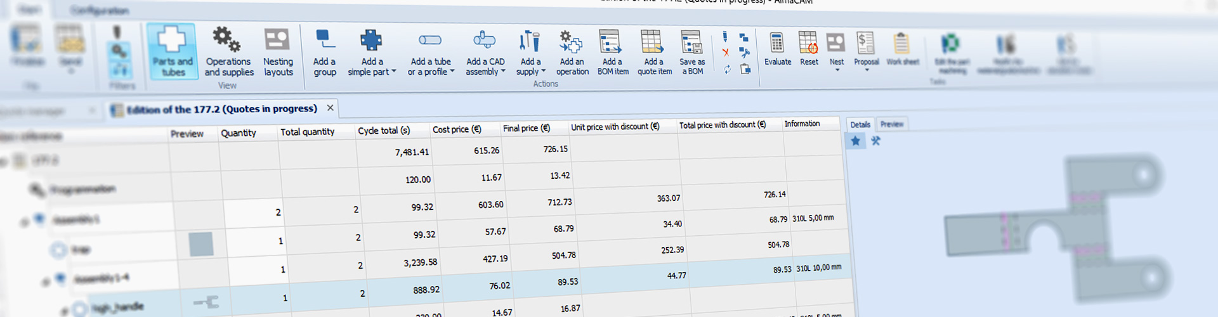Open the Proposal dropdown menu
Image resolution: width=1218 pixels, height=317 pixels.
(x=866, y=69)
